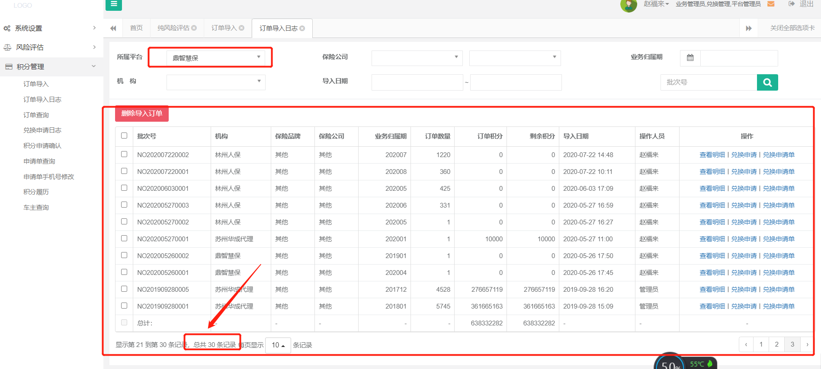The width and height of the screenshot is (821, 369).
Task: Click the orange mail envelope icon
Action: (x=770, y=4)
